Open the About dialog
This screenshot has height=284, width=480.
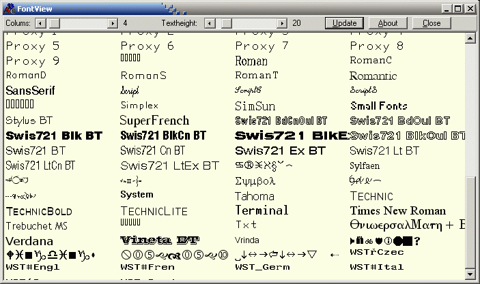pyautogui.click(x=388, y=23)
